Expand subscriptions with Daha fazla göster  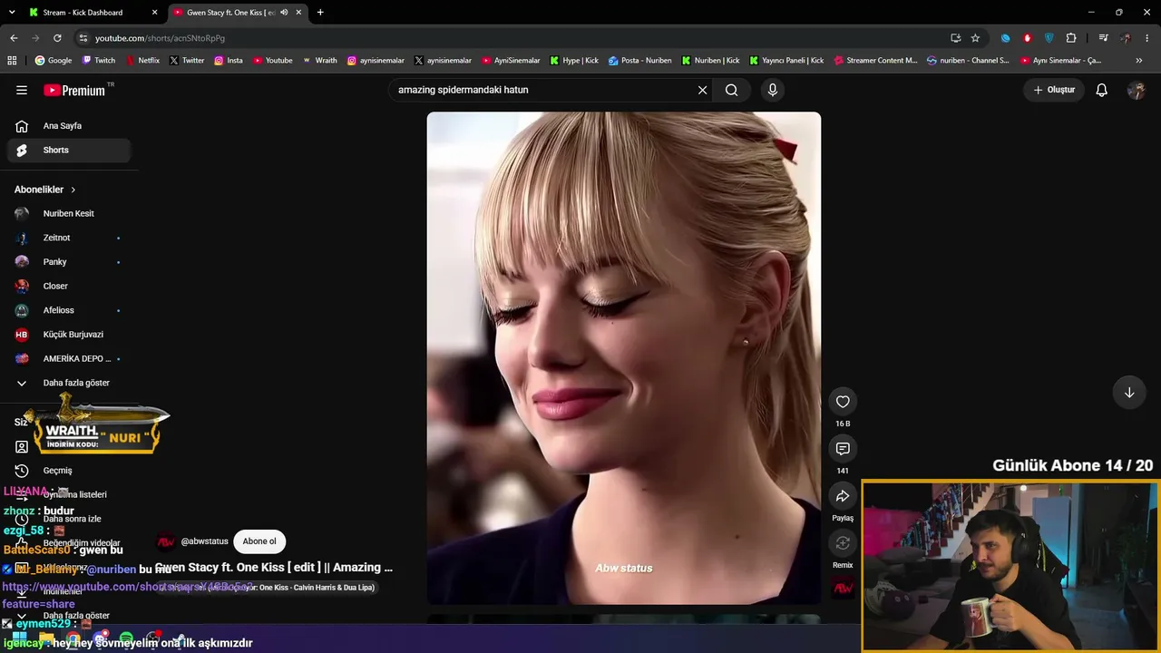(69, 383)
